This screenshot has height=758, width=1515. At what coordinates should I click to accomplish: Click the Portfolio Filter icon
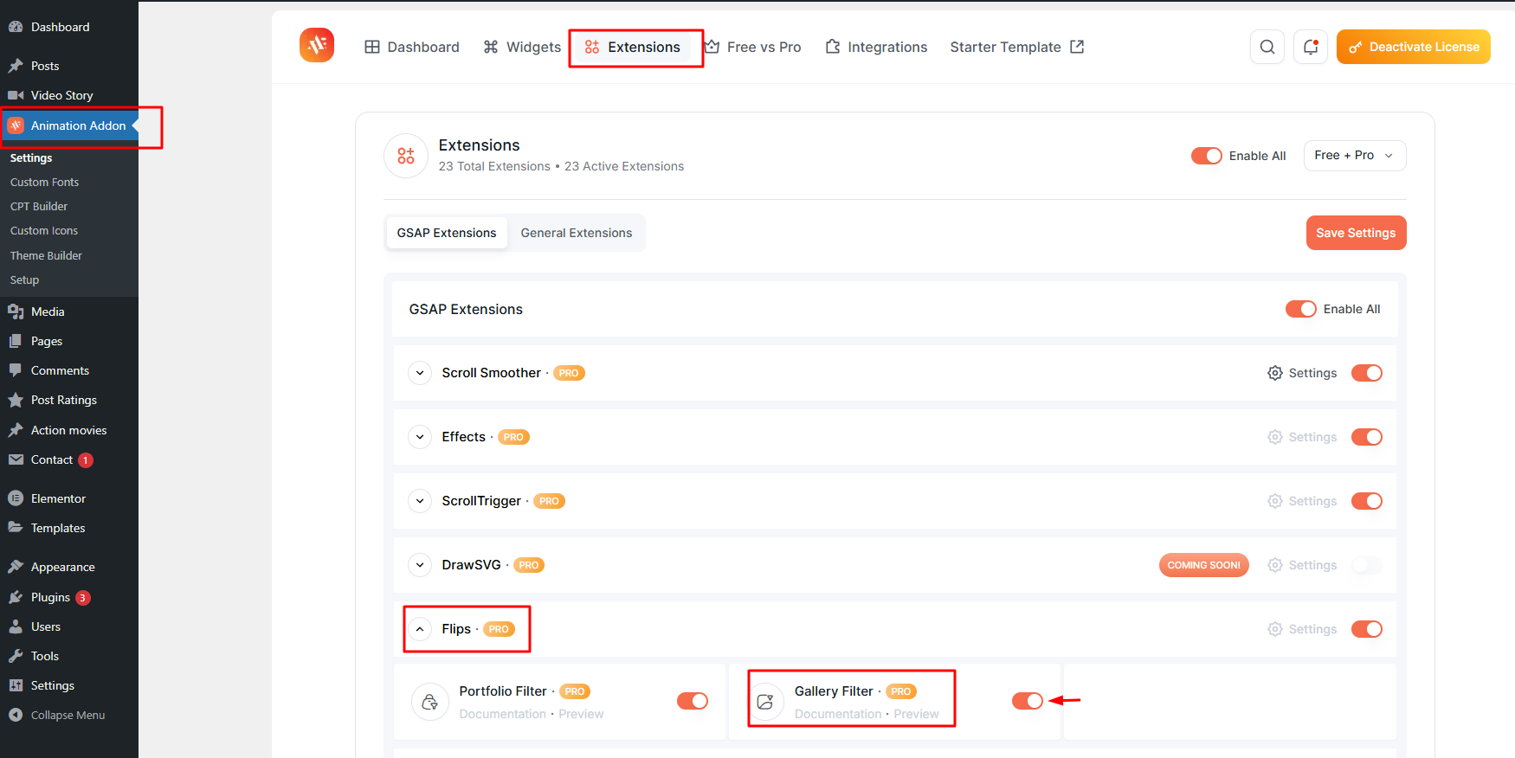tap(430, 702)
